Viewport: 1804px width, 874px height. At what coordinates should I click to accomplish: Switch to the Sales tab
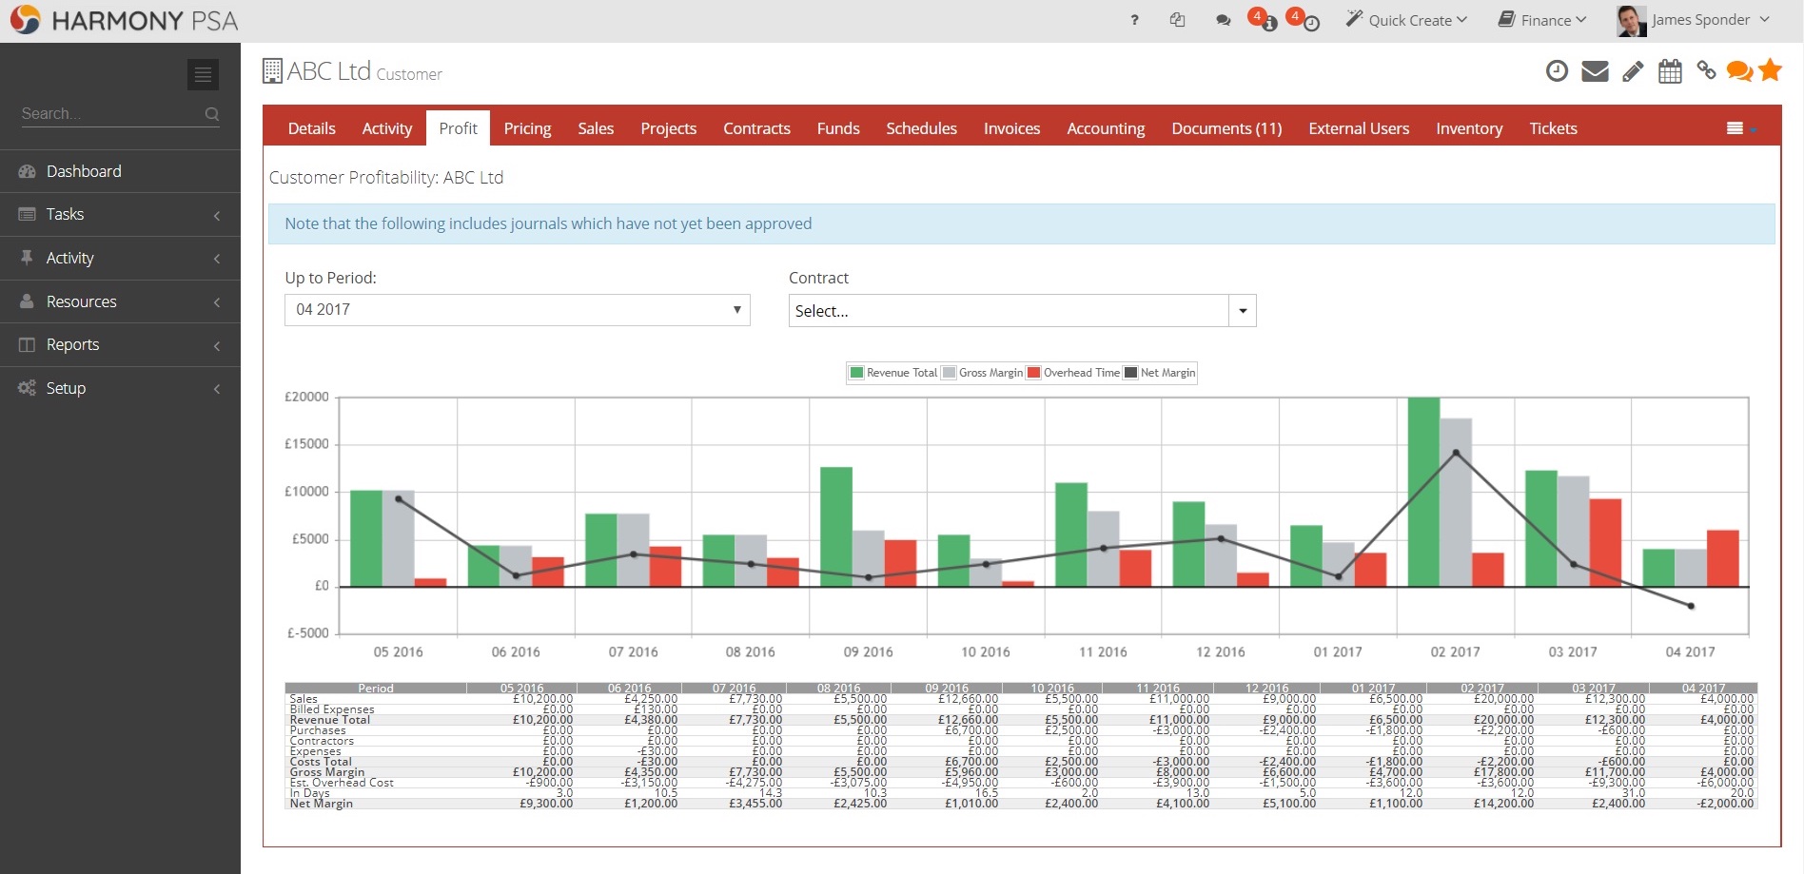coord(596,128)
